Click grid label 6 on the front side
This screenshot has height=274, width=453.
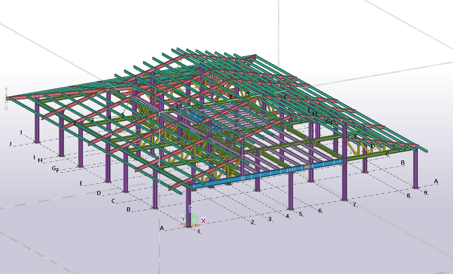(x=320, y=211)
